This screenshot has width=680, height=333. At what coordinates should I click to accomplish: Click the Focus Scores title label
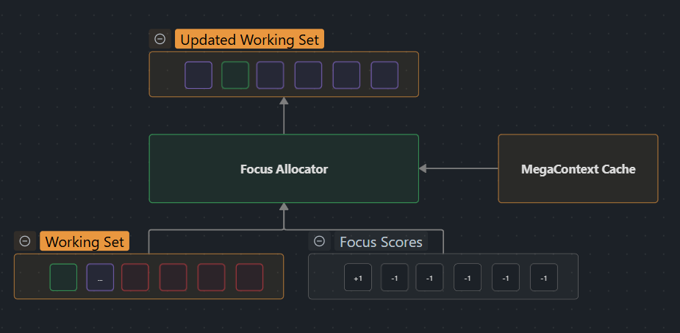381,242
